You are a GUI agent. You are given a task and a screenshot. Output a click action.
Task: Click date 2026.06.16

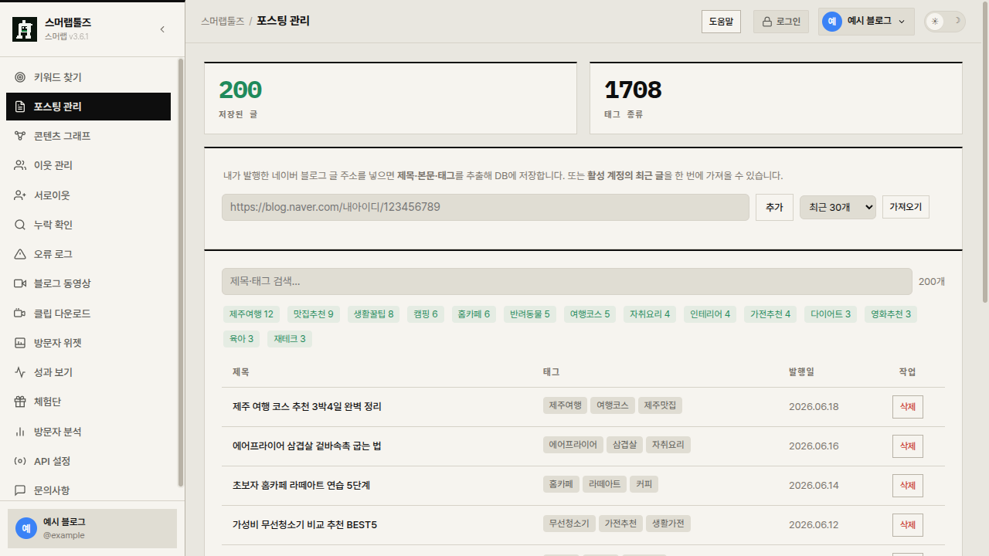point(814,446)
